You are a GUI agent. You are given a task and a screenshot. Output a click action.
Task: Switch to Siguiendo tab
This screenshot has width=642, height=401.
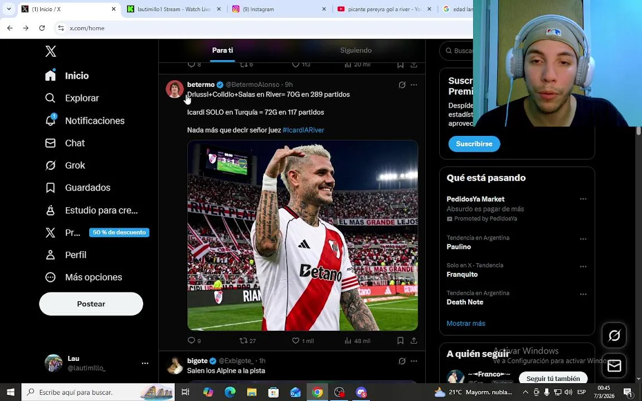pos(356,50)
